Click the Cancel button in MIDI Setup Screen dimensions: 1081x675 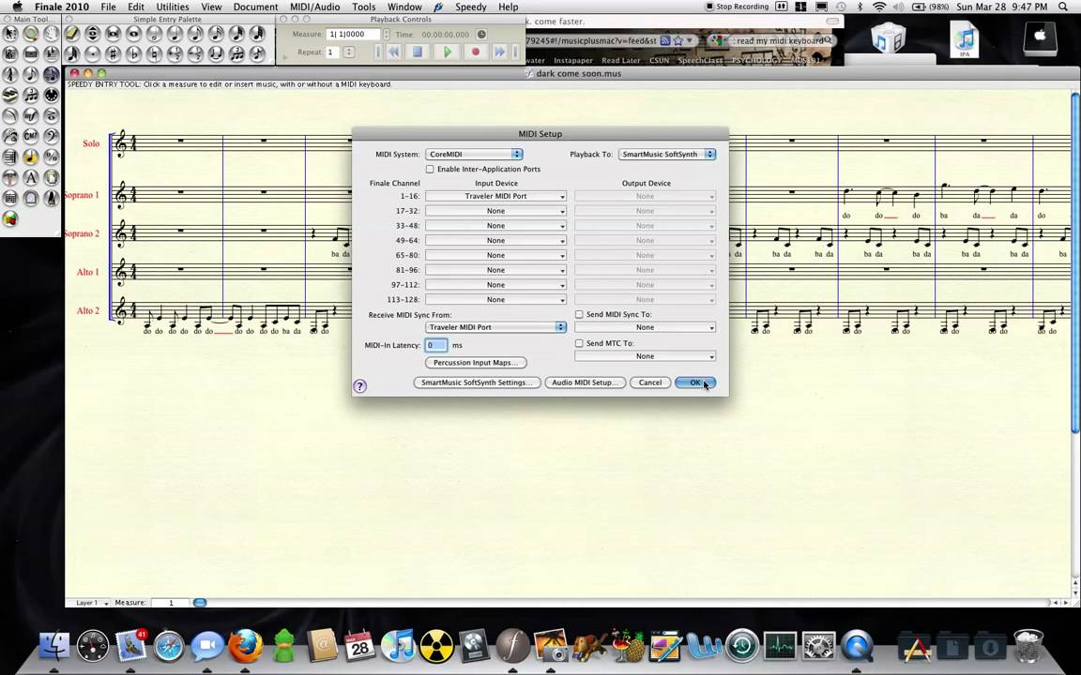tap(650, 382)
